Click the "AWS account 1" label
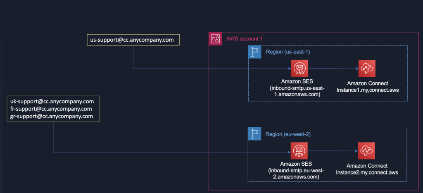The image size is (423, 193). coord(245,39)
